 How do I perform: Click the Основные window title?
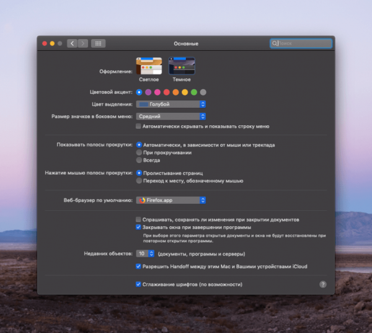(186, 43)
